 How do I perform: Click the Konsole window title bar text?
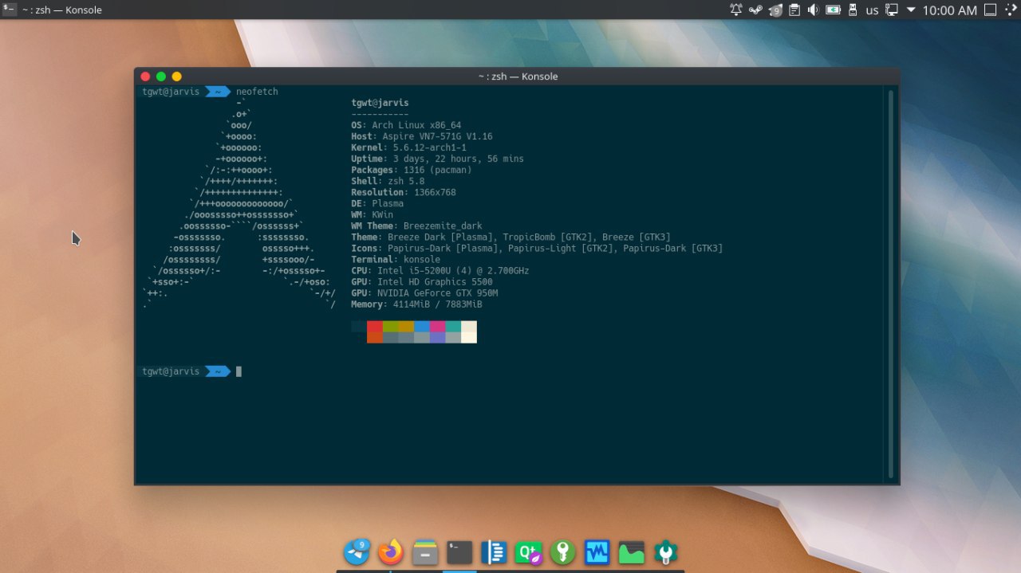pyautogui.click(x=518, y=77)
